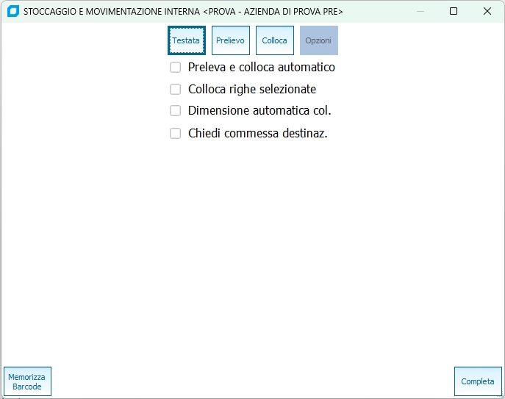Maximize the Stoccaggio window
Screen dimensions: 505x399
454,11
